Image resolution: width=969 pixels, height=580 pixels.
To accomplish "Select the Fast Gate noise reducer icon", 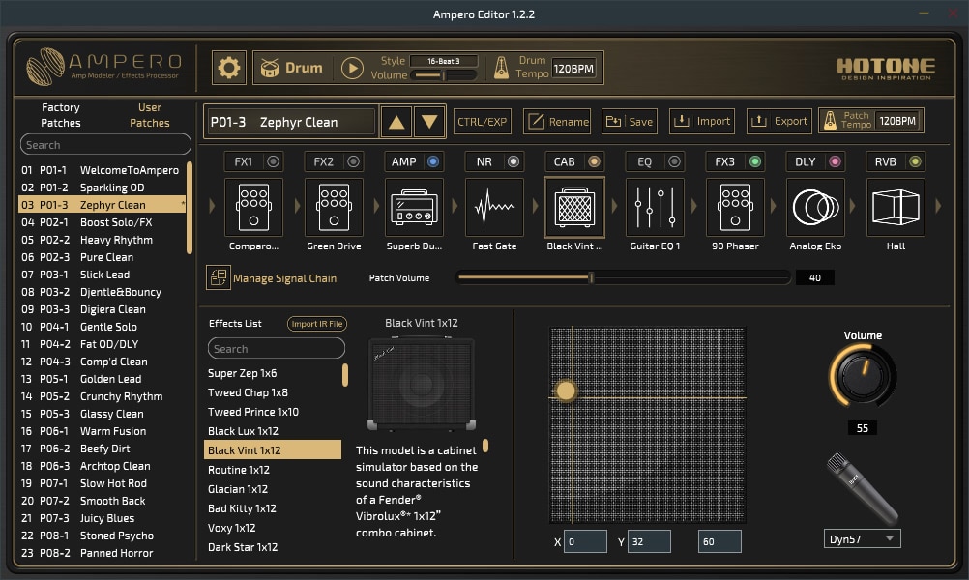I will click(494, 208).
